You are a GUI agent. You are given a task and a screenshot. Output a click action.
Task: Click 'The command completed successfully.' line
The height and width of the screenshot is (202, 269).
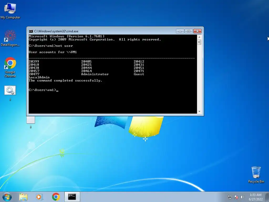pos(65,80)
